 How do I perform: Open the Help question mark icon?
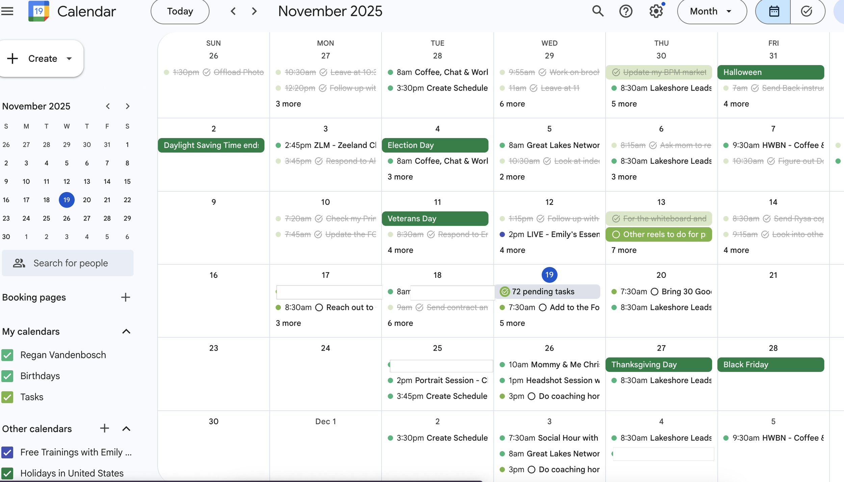tap(626, 11)
